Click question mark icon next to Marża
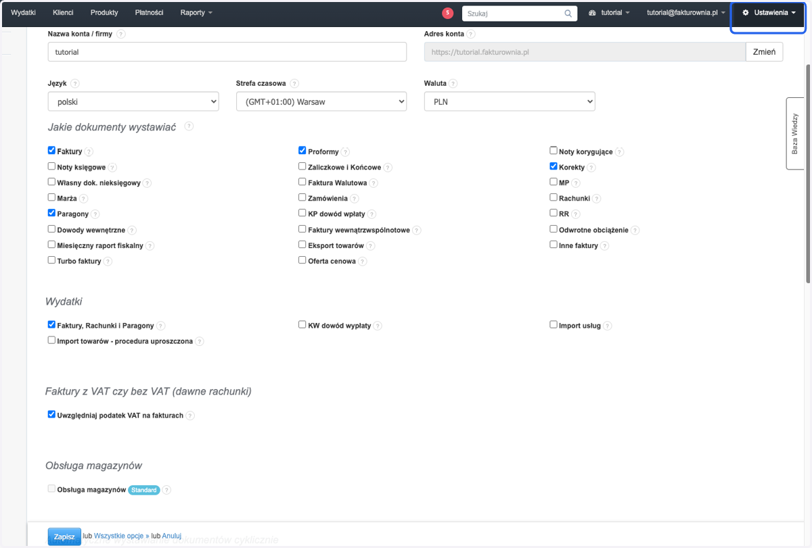The image size is (812, 548). click(x=84, y=199)
